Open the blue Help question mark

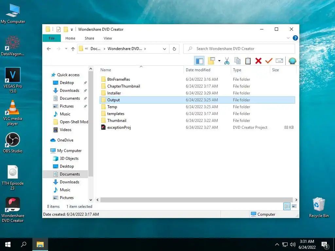pyautogui.click(x=295, y=38)
